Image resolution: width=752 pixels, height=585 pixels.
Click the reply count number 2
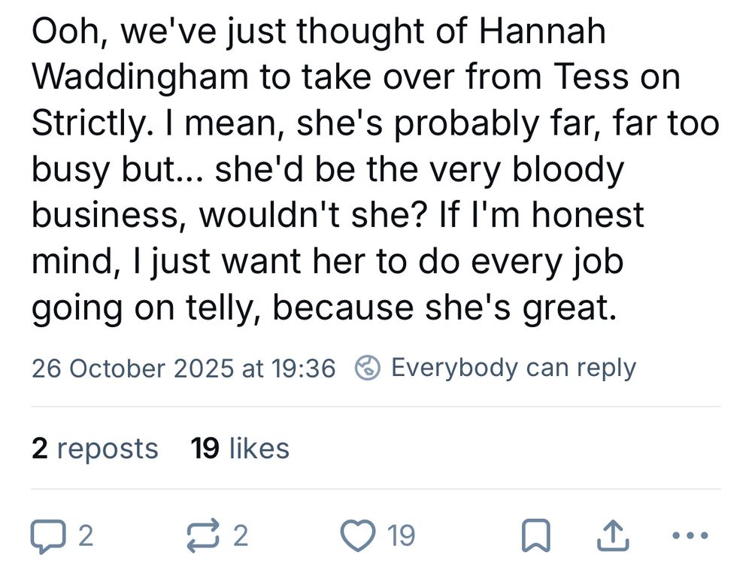[x=86, y=536]
